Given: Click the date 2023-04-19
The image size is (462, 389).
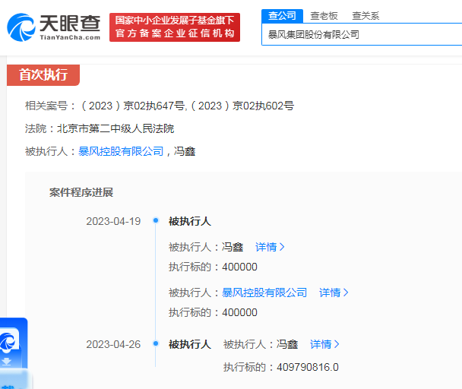Looking at the screenshot, I should [113, 221].
